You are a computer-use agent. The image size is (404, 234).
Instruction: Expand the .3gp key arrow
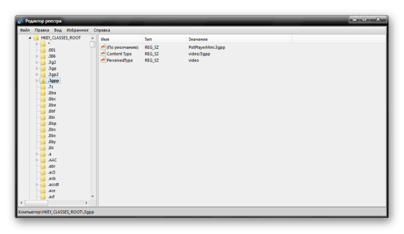point(37,68)
